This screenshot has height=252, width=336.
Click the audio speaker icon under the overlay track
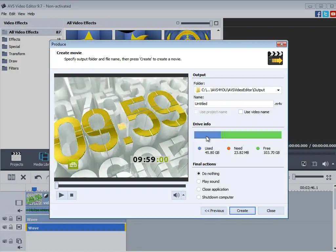(x=20, y=247)
